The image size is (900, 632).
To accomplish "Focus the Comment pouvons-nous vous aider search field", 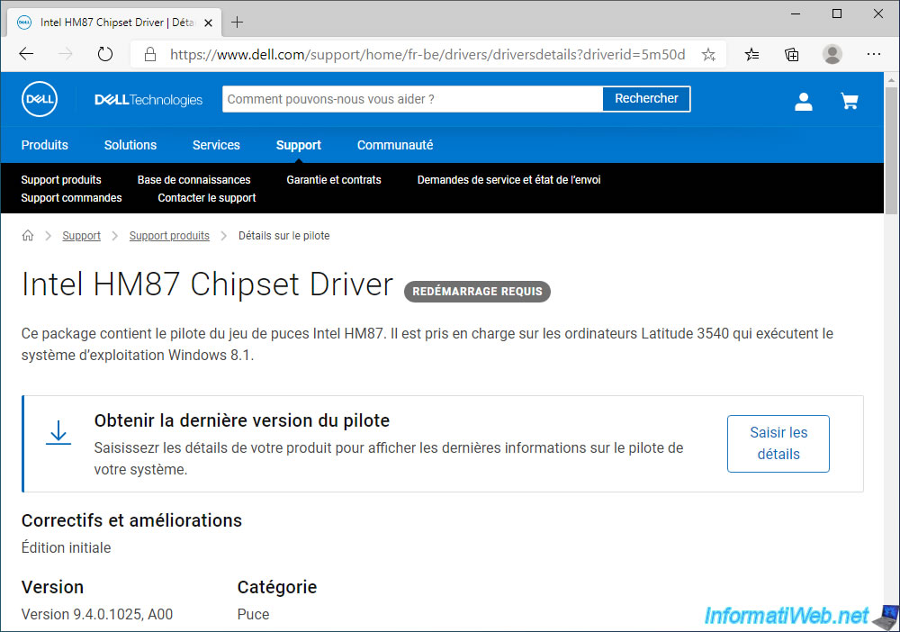I will [x=413, y=99].
